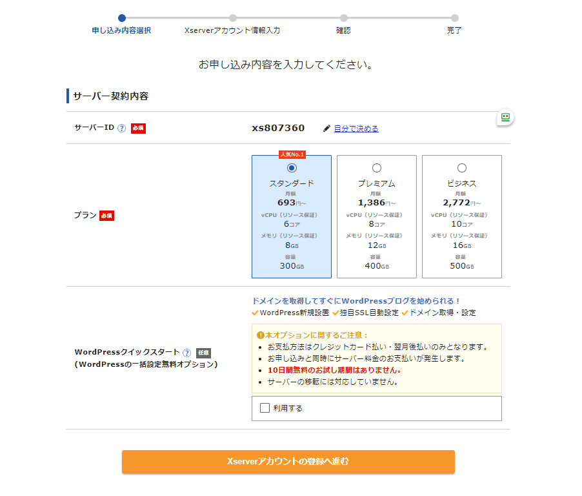Click the warning icon in the option notice
The height and width of the screenshot is (496, 582).
(260, 335)
